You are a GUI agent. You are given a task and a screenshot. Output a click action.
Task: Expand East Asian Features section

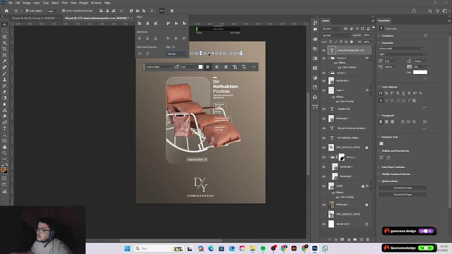(x=379, y=167)
